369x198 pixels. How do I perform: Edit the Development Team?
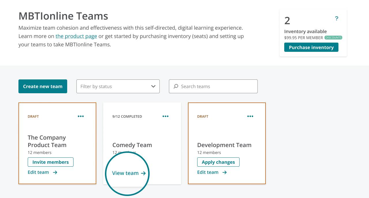point(212,172)
